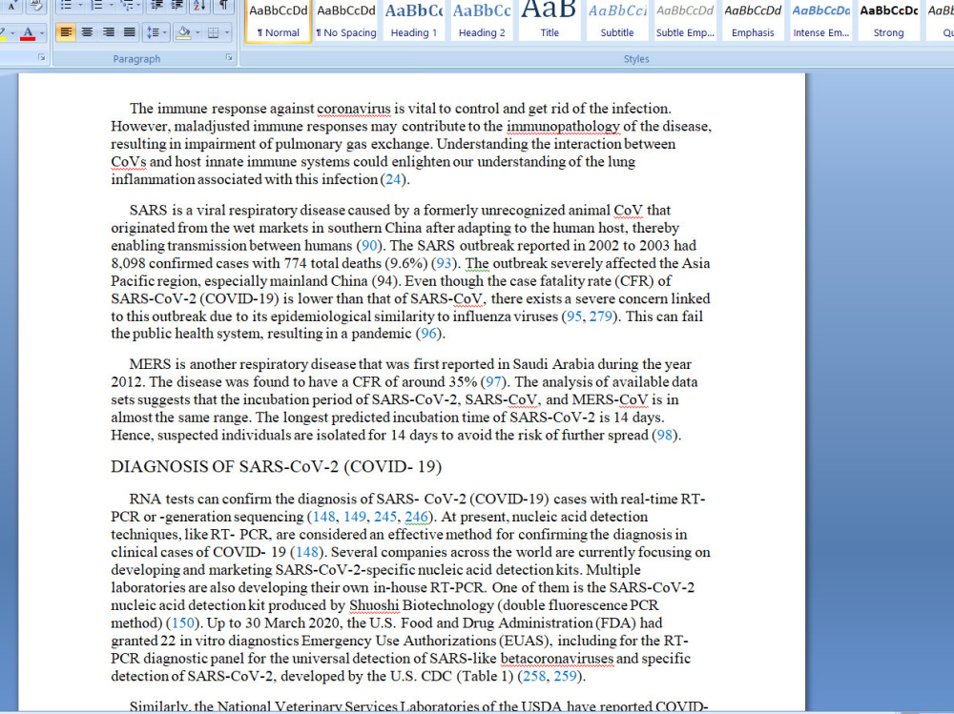This screenshot has height=714, width=954.
Task: Apply the Normal style
Action: (x=278, y=21)
